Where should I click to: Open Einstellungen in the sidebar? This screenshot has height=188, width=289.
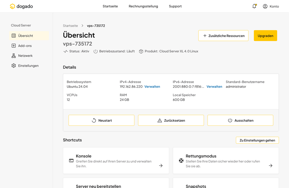[x=28, y=66]
